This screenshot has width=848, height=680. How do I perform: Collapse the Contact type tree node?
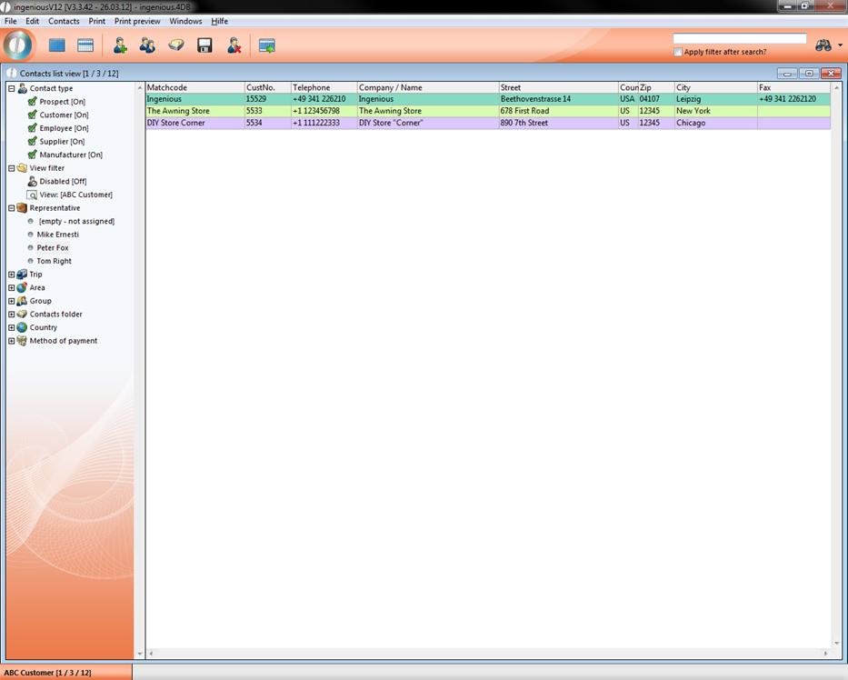11,89
